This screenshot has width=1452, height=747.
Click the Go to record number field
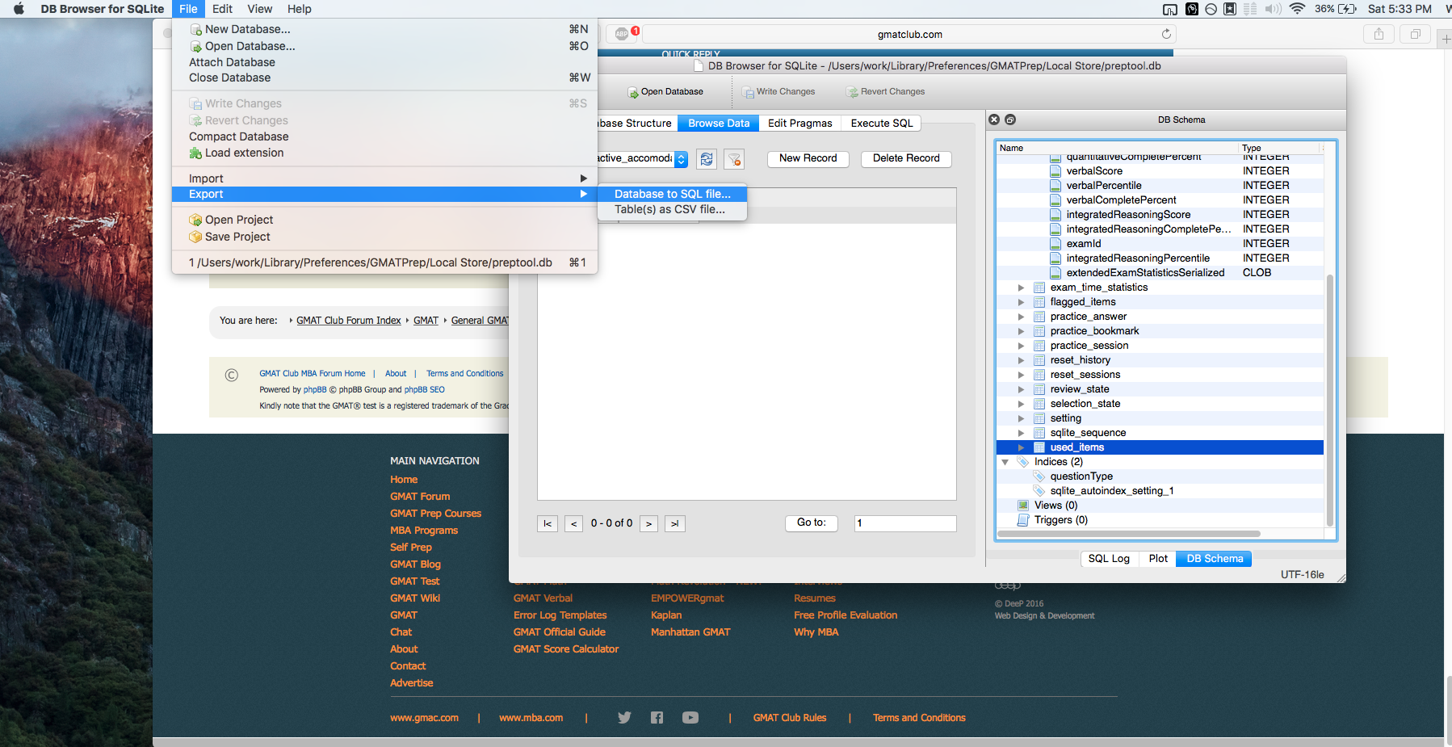point(904,523)
